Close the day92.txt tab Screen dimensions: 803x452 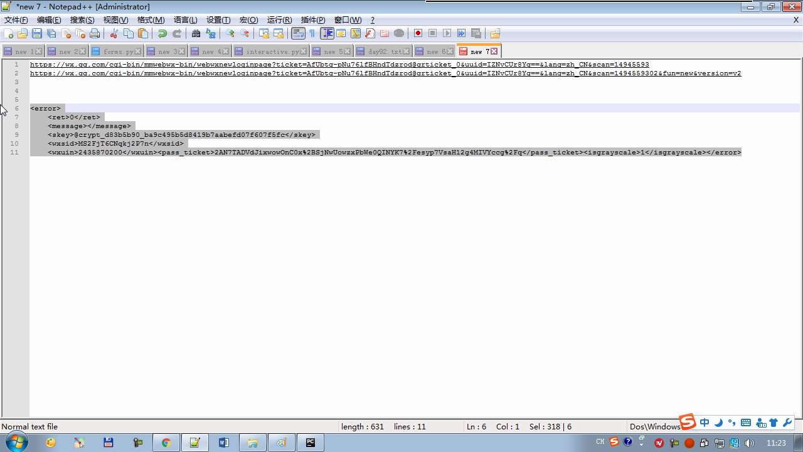[407, 51]
